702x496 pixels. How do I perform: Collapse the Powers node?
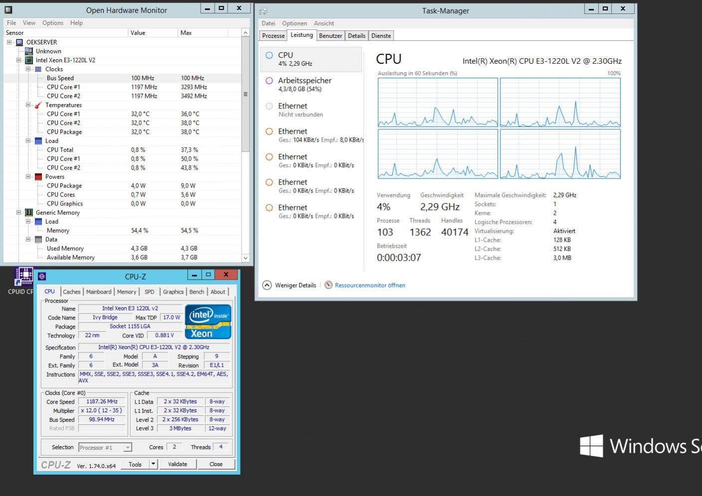pos(28,177)
